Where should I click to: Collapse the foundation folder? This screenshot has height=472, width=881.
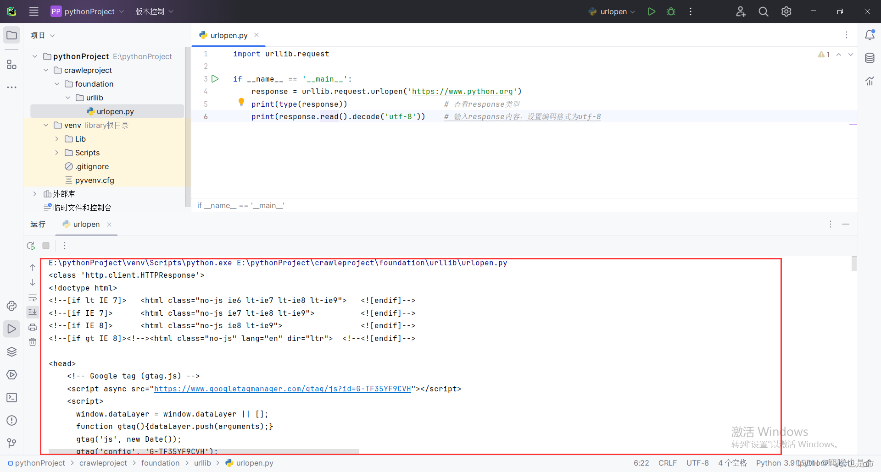pyautogui.click(x=57, y=84)
